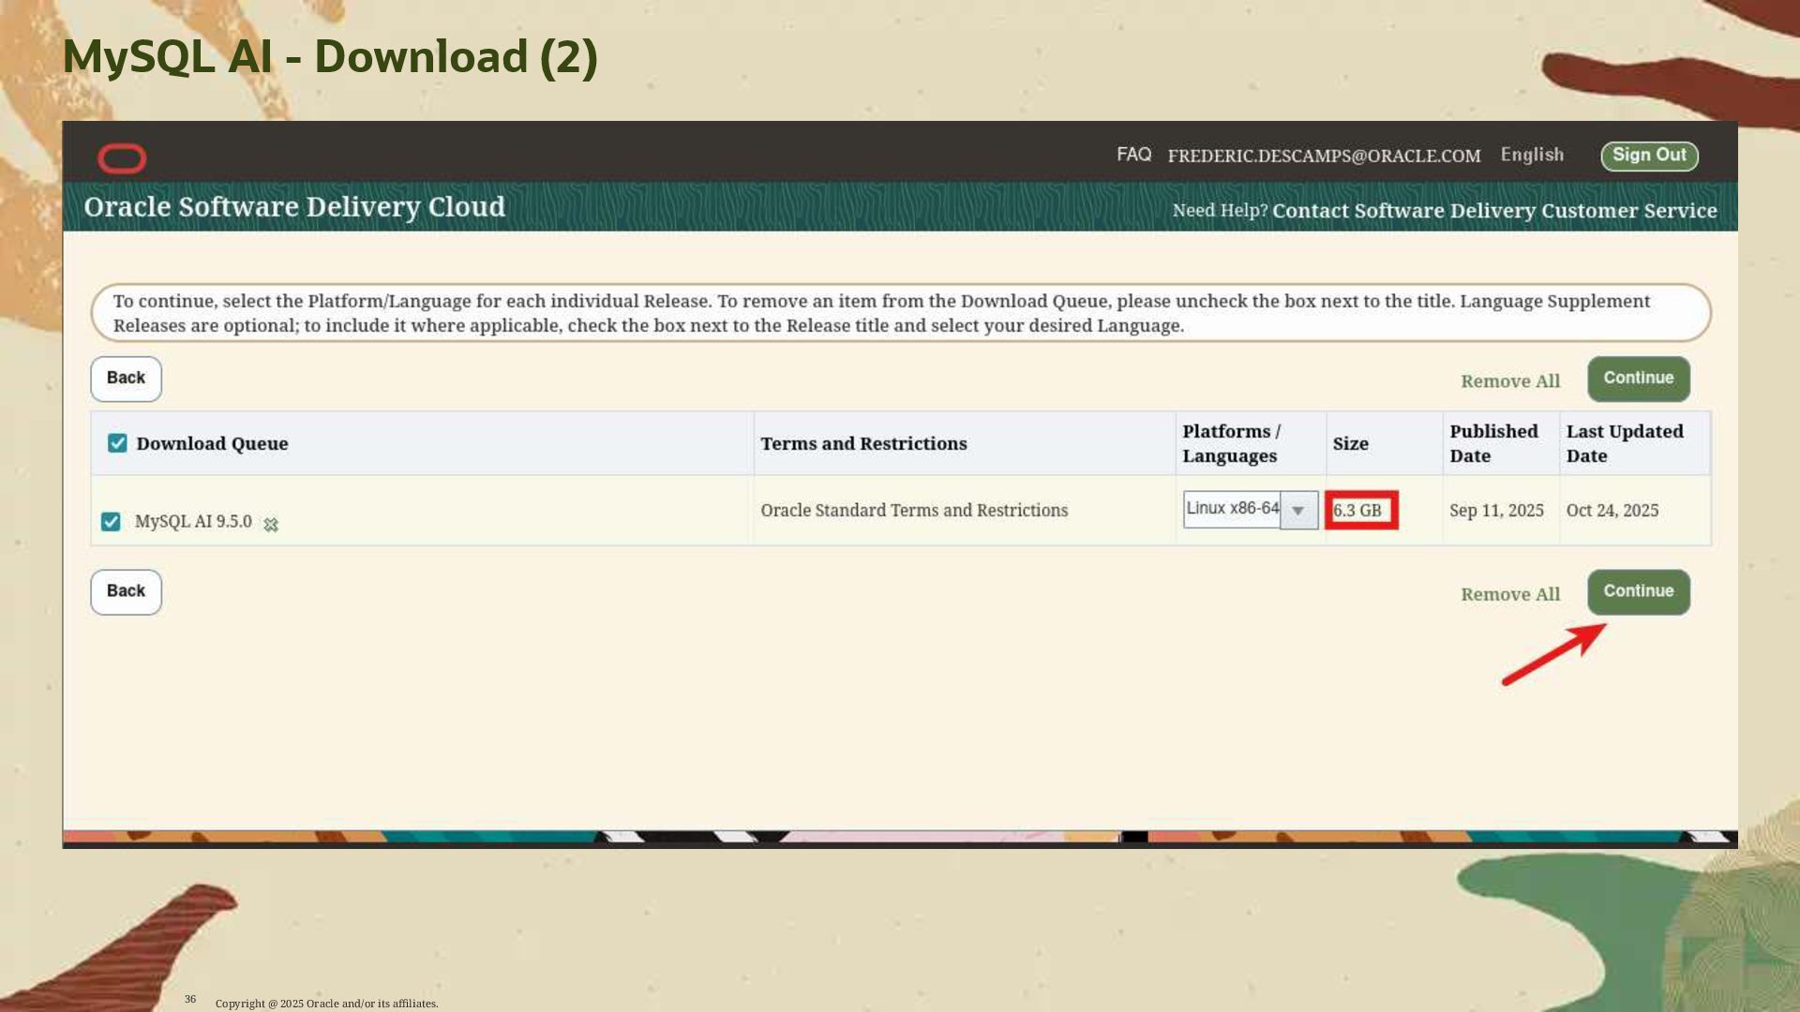
Task: Toggle the Download Queue select-all checkbox
Action: tap(117, 443)
